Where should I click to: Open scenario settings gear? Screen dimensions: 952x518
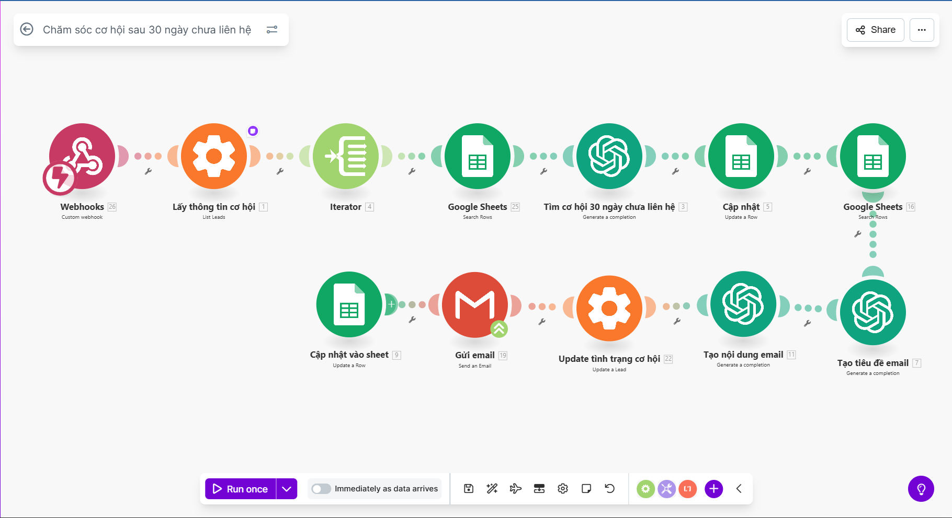[563, 489]
